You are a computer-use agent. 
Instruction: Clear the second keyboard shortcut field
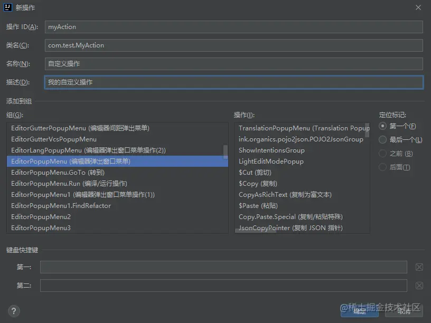[419, 286]
